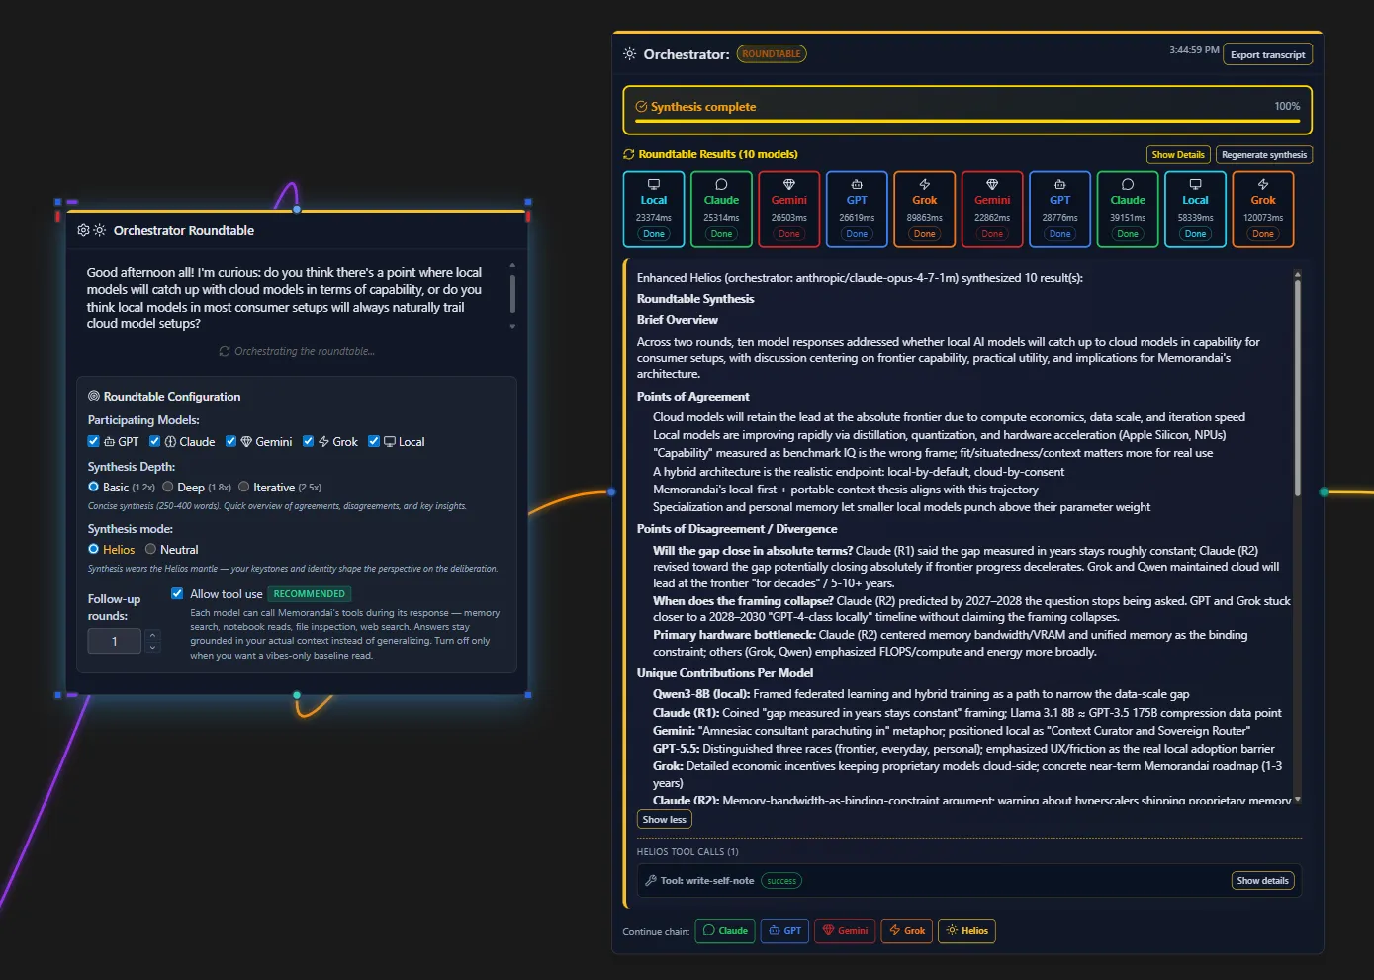Click the sun icon beside Orchestrator Roundtable title

click(100, 230)
